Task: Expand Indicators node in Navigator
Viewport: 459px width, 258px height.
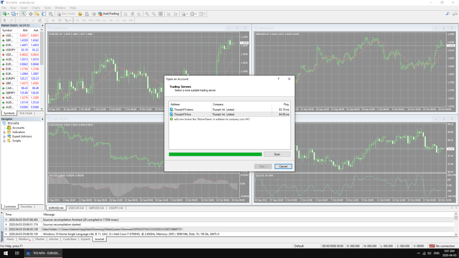Action: (x=4, y=132)
